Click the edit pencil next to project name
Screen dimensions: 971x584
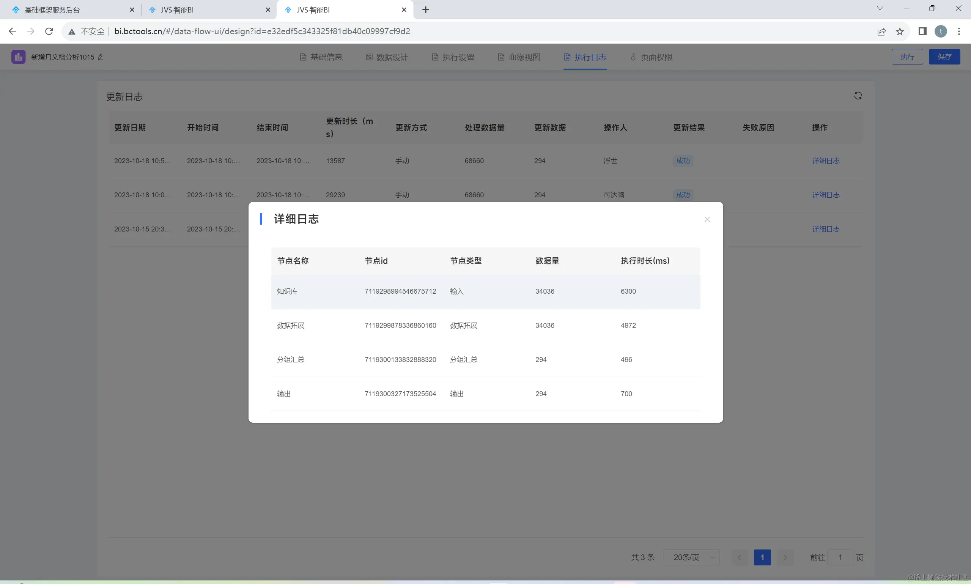[100, 57]
